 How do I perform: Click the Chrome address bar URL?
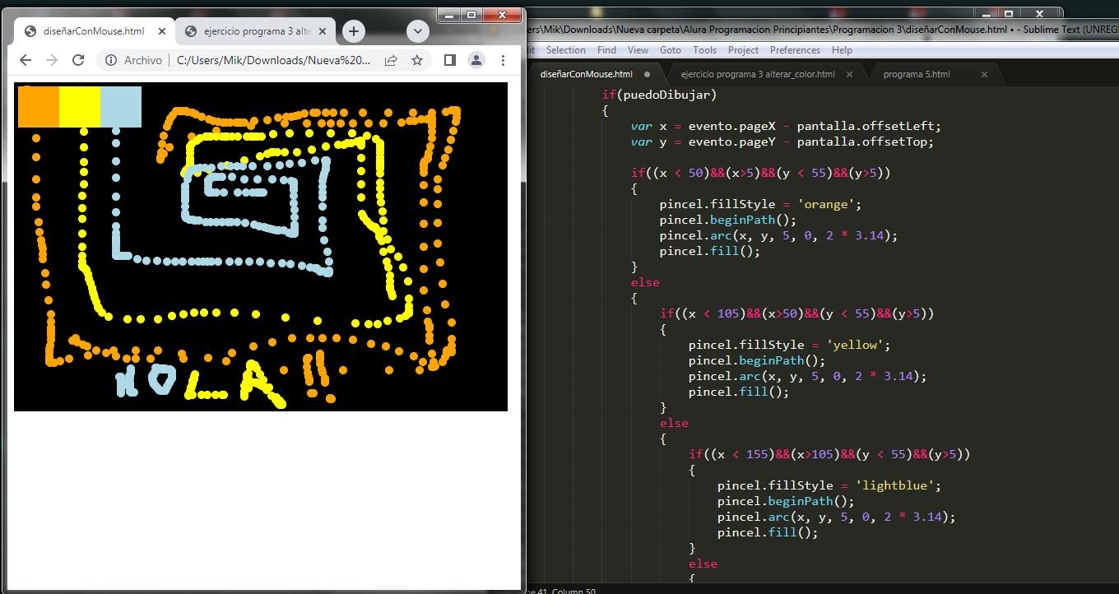tap(273, 60)
